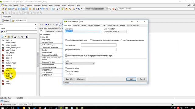Image resolution: width=195 pixels, height=109 pixels.
Task: Check the Account is locked box
Action: 66,68
